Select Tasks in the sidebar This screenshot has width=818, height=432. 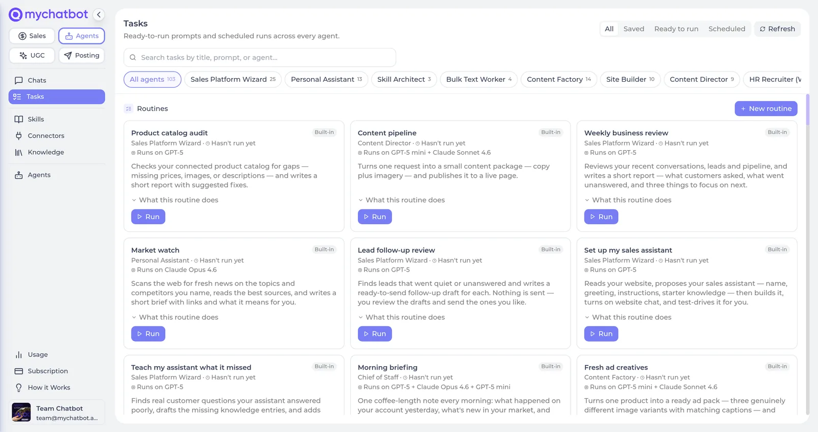coord(57,97)
